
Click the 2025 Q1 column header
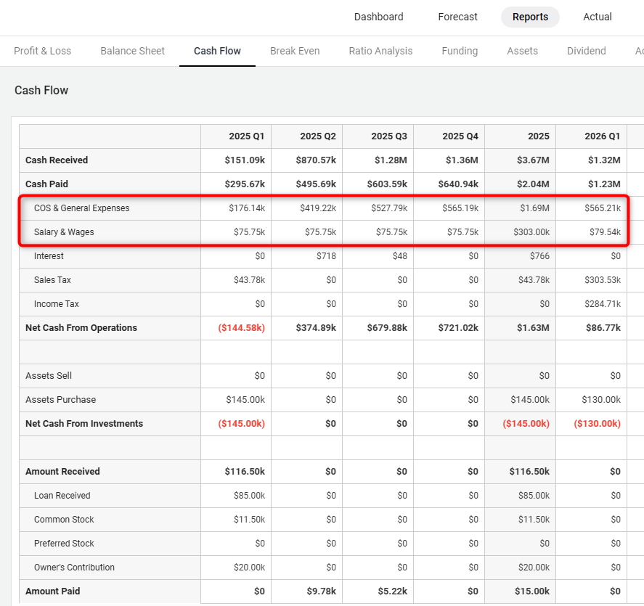pos(246,136)
